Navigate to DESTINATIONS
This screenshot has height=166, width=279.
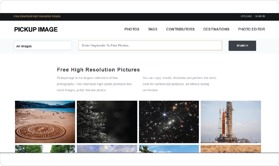coord(216,29)
